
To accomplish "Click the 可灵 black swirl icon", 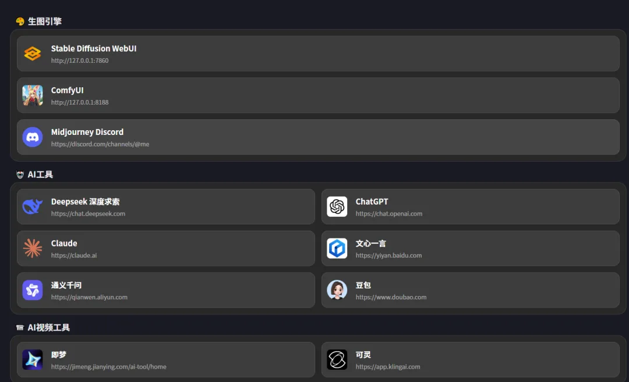I will 337,359.
